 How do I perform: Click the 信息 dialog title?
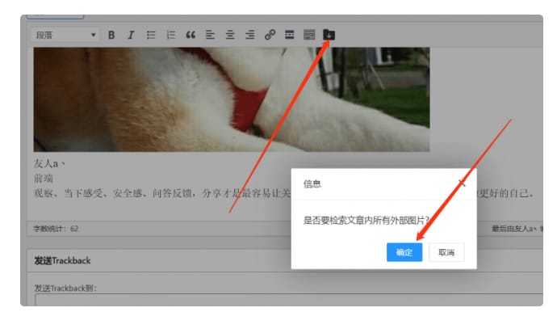click(x=312, y=184)
